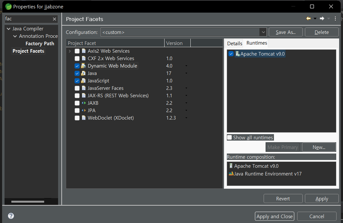The height and width of the screenshot is (223, 343).
Task: Expand the Axis2 Web Services tree node
Action: [70, 51]
